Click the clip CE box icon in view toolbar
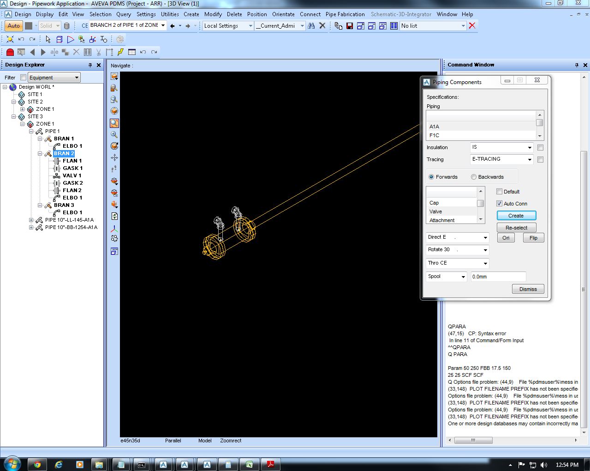The width and height of the screenshot is (590, 471). pyautogui.click(x=114, y=193)
